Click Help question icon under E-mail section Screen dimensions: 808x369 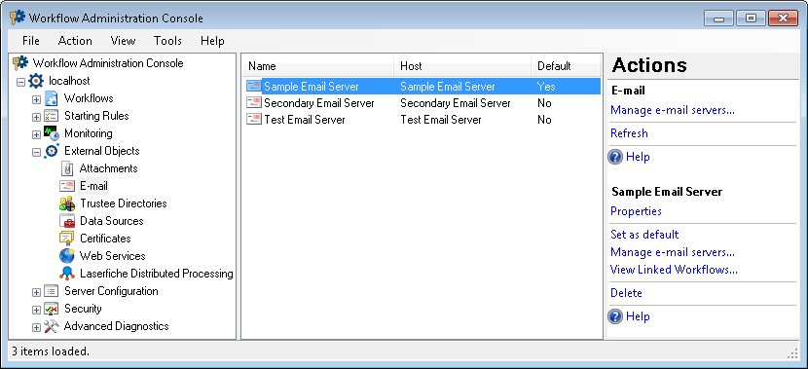coord(615,157)
